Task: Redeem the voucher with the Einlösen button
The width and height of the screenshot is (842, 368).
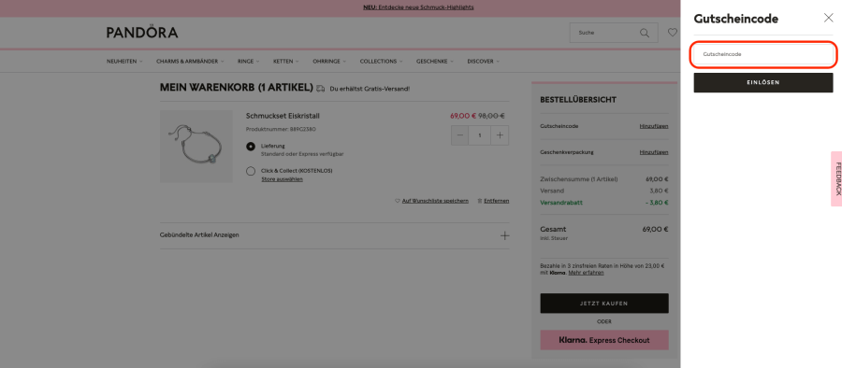Action: pos(763,82)
